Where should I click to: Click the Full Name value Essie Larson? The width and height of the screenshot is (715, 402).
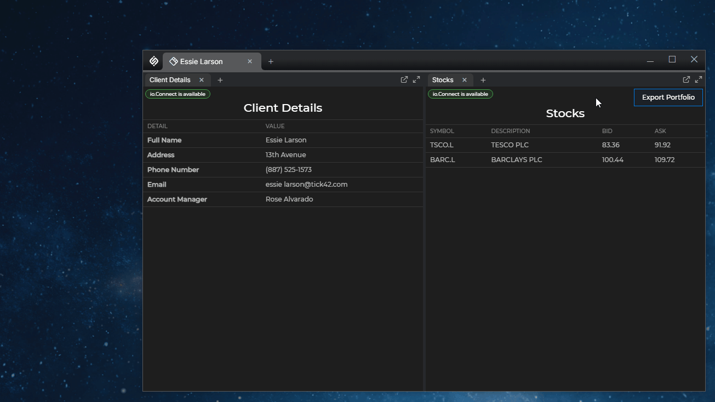(286, 140)
